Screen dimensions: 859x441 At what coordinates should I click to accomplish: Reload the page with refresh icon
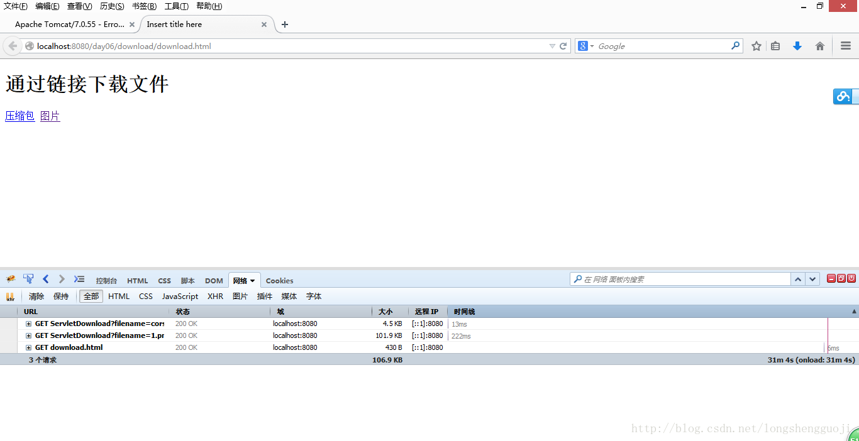click(x=563, y=46)
